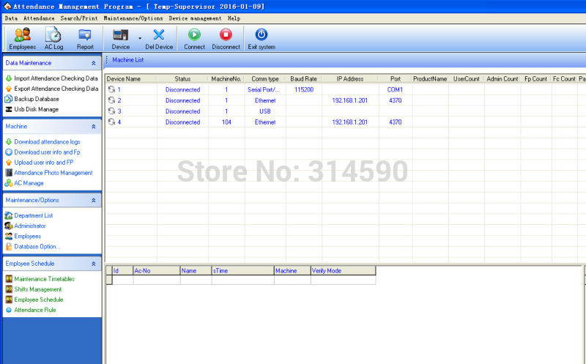Click the AC Log toolbar icon
The image size is (586, 364).
click(53, 38)
